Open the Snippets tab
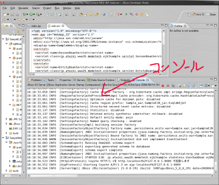The height and width of the screenshot is (185, 219). coord(124,80)
